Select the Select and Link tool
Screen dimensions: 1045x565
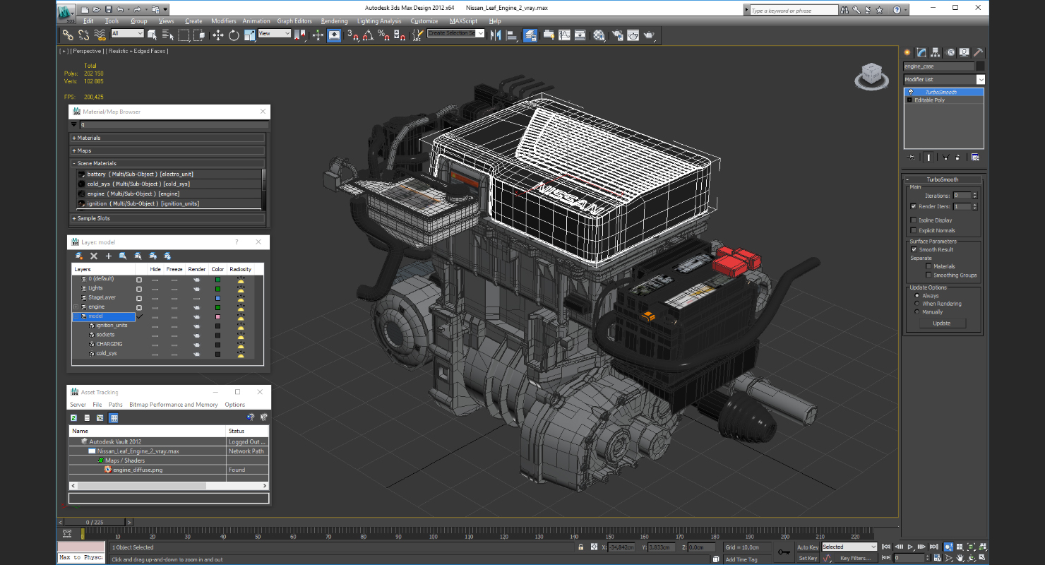click(x=68, y=35)
